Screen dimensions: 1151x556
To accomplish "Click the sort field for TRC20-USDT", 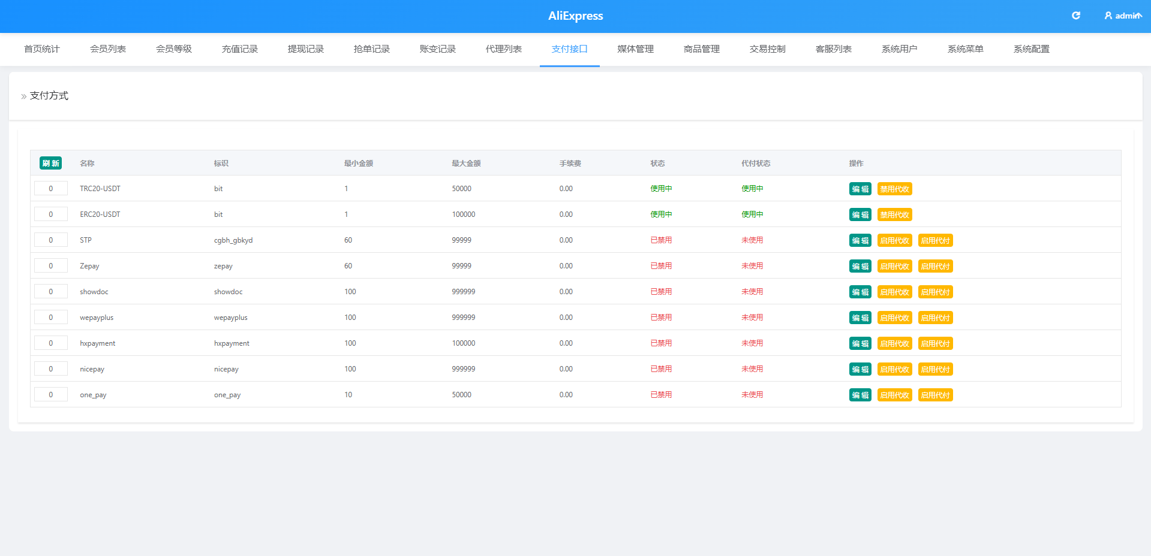I will [51, 189].
